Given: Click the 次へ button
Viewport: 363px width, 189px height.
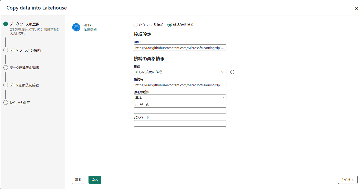Looking at the screenshot, I should (x=95, y=180).
